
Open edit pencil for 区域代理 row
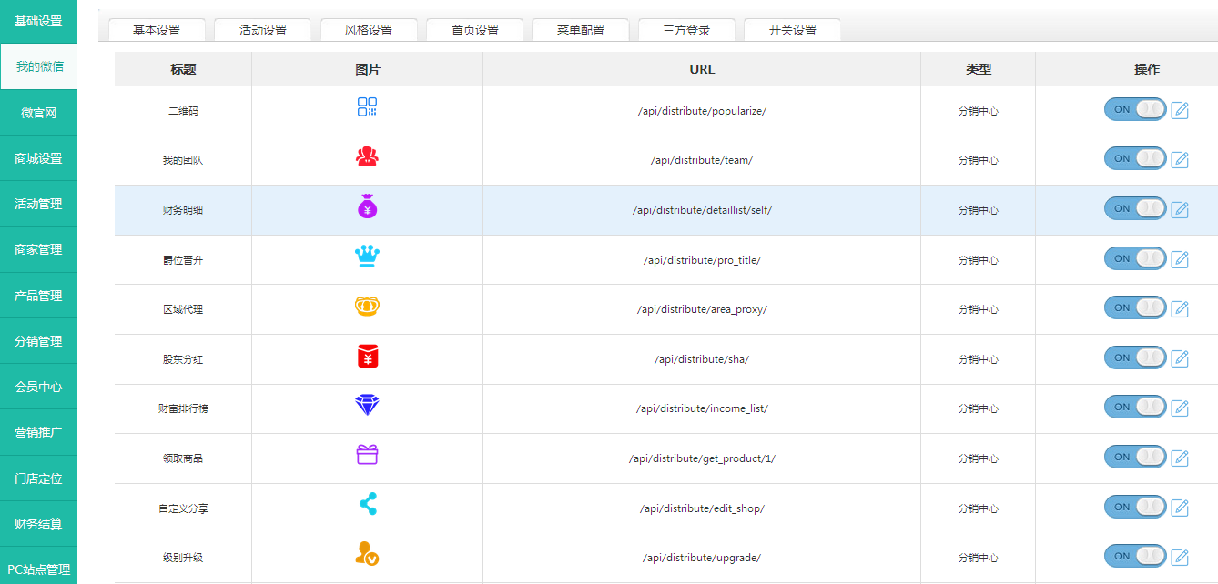1180,308
